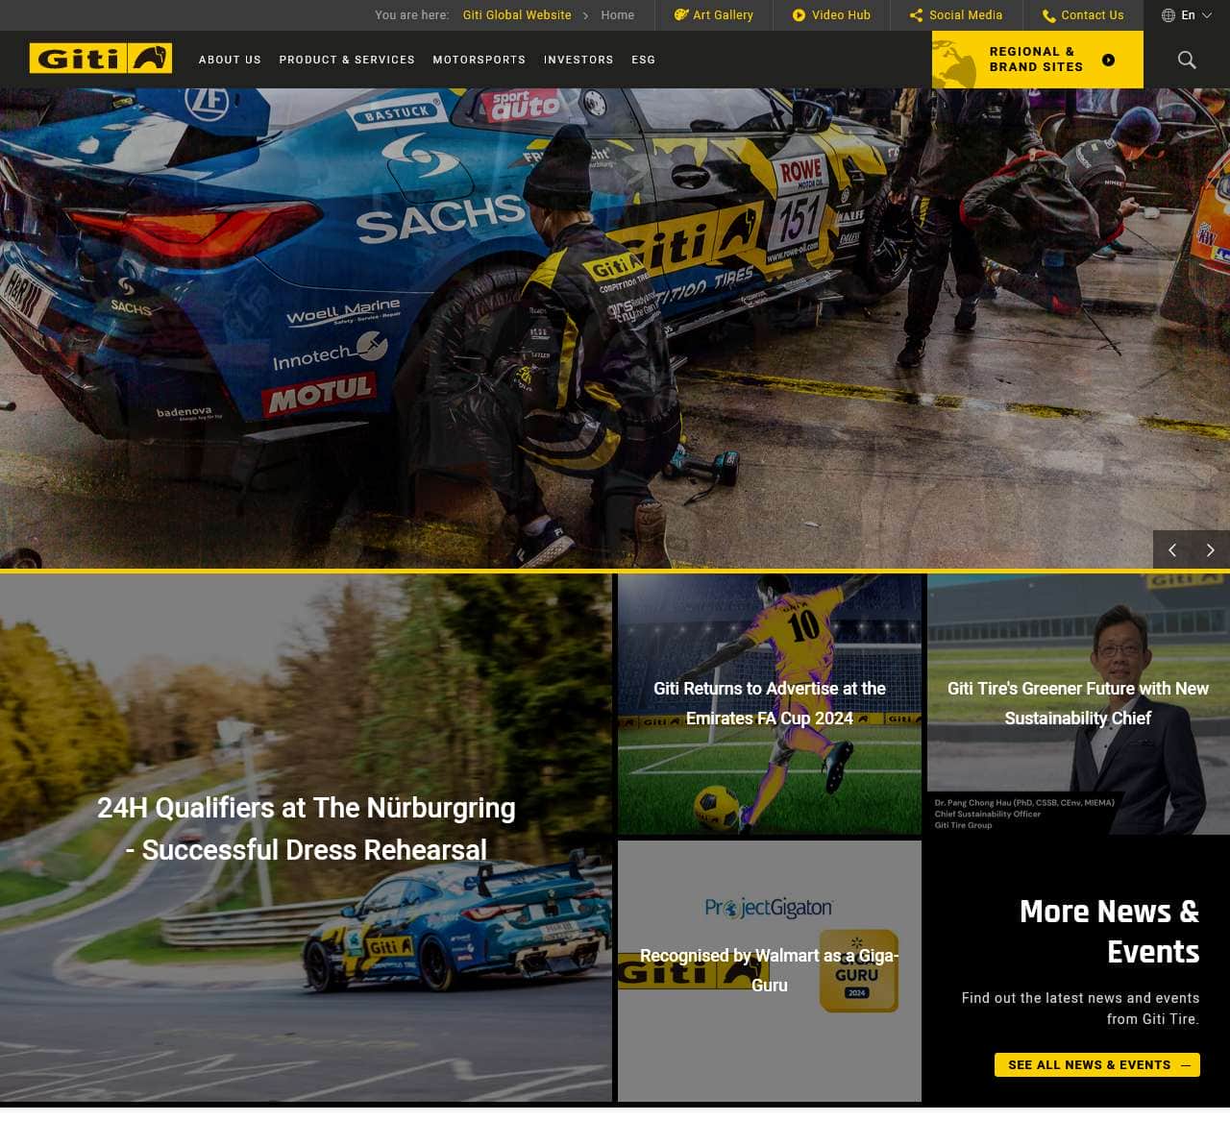Screen dimensions: 1230x1121
Task: Go to Giti Global Website breadcrumb
Action: click(x=517, y=15)
